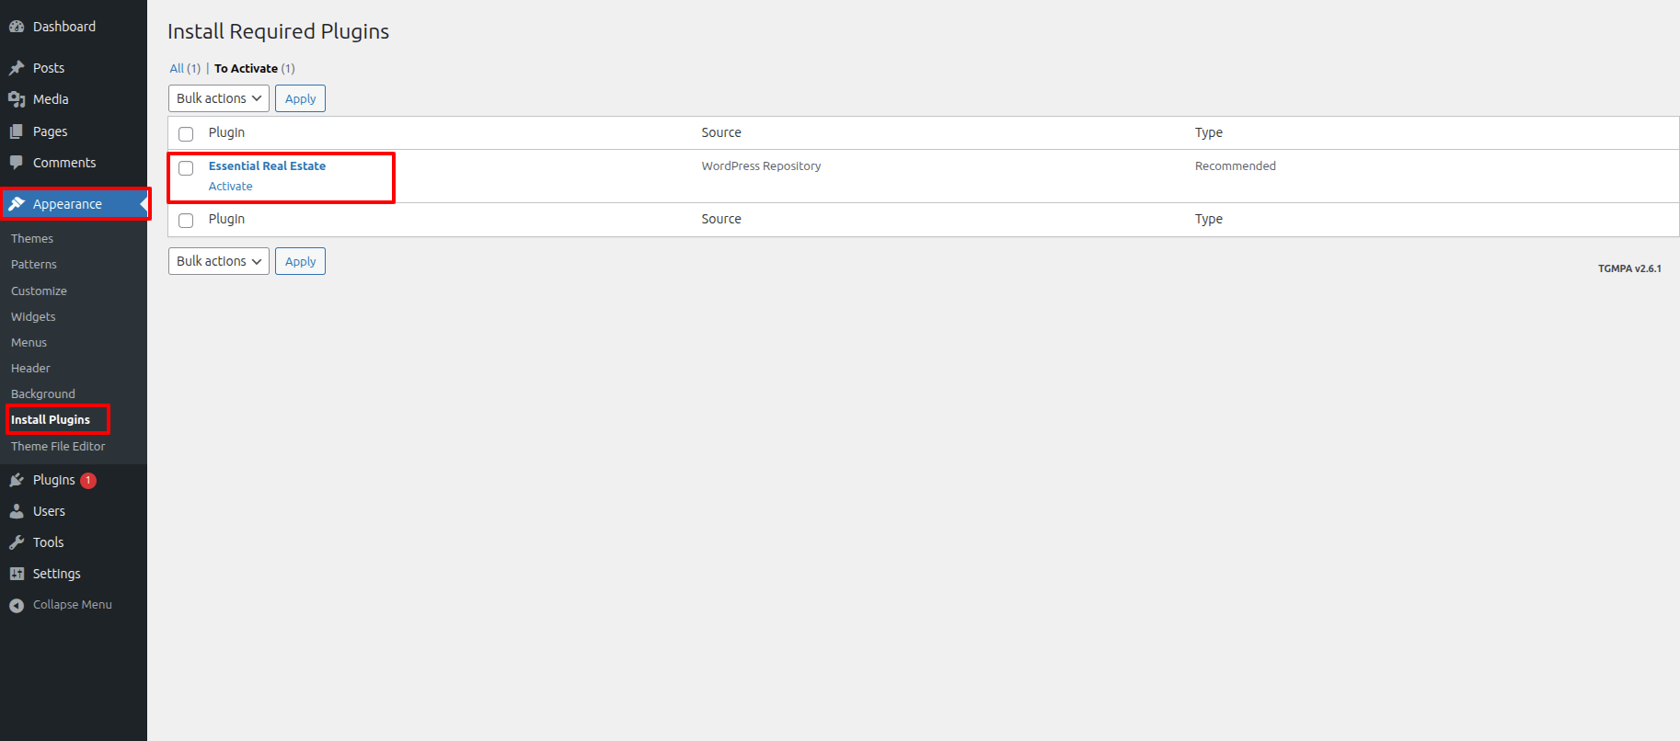The height and width of the screenshot is (741, 1680).
Task: Click the Settings sliders icon
Action: click(x=17, y=574)
